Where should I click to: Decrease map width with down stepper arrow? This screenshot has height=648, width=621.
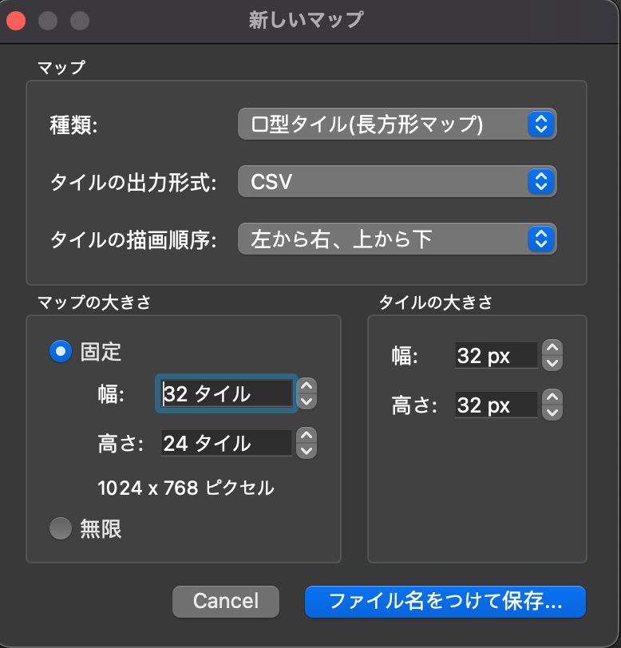307,401
